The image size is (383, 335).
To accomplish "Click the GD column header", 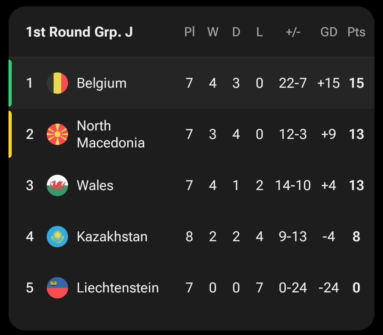I will click(329, 32).
